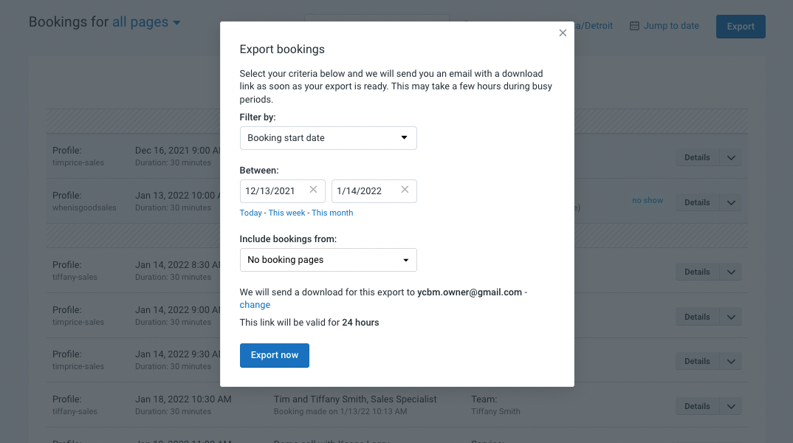Expand the Details chevron on the Tim and Tiffany booking

coord(730,405)
